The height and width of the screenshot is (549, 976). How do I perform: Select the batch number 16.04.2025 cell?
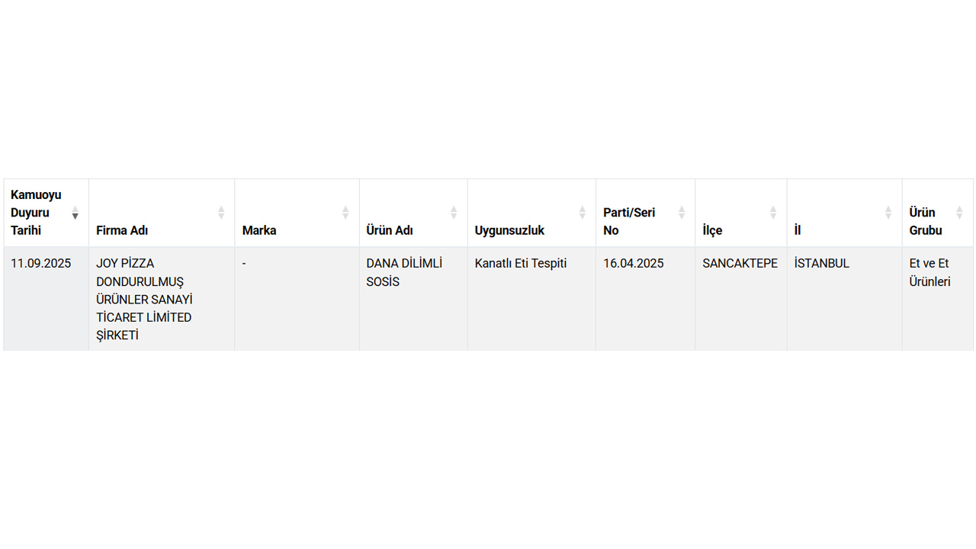(634, 264)
